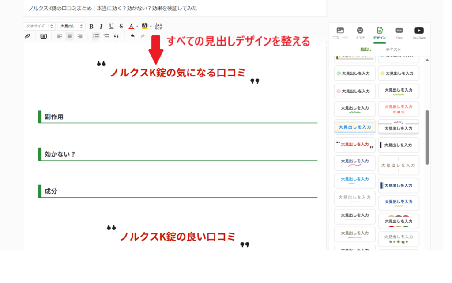This screenshot has width=452, height=283.
Task: Insert a blockquote using the quote icon
Action: pyautogui.click(x=117, y=36)
